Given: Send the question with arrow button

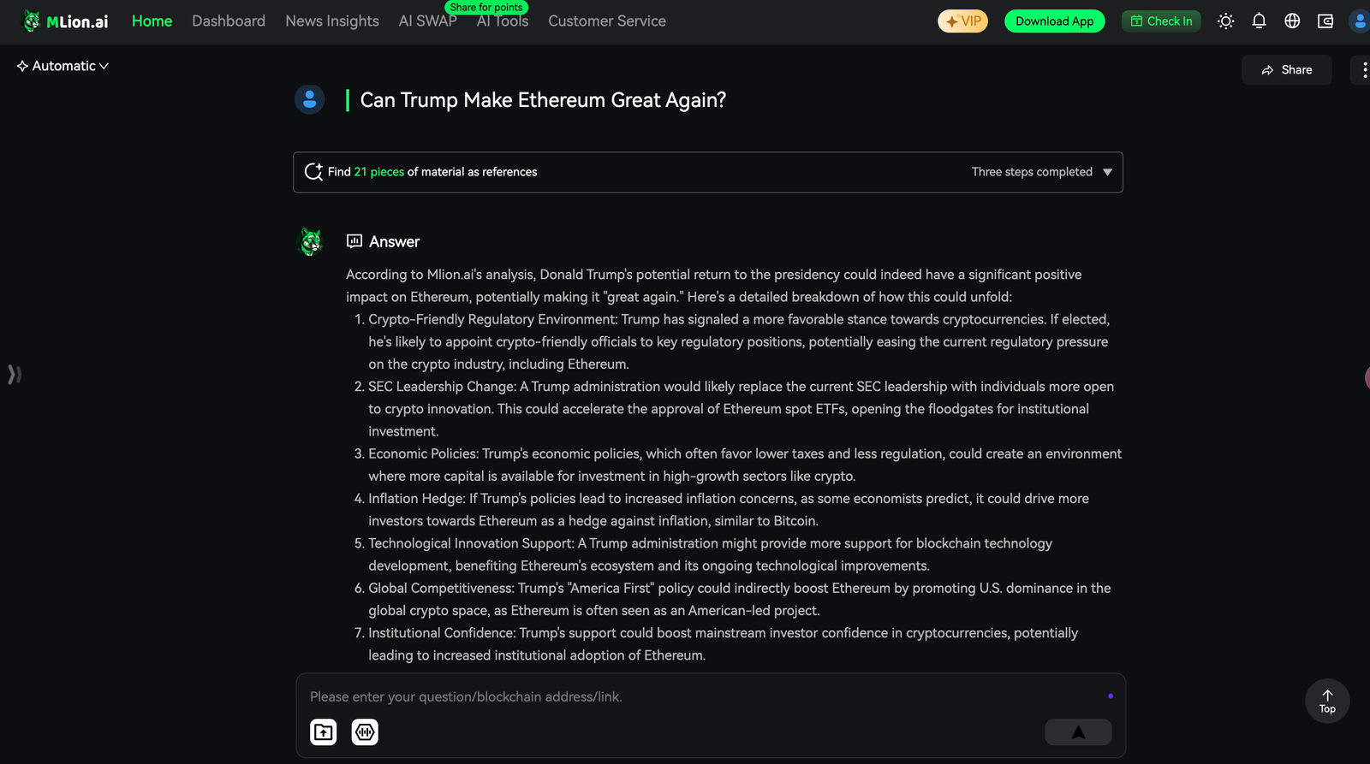Looking at the screenshot, I should coord(1078,732).
